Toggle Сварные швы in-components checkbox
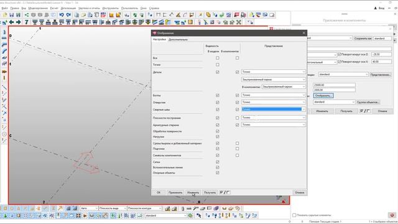The height and width of the screenshot is (224, 398). click(x=237, y=110)
